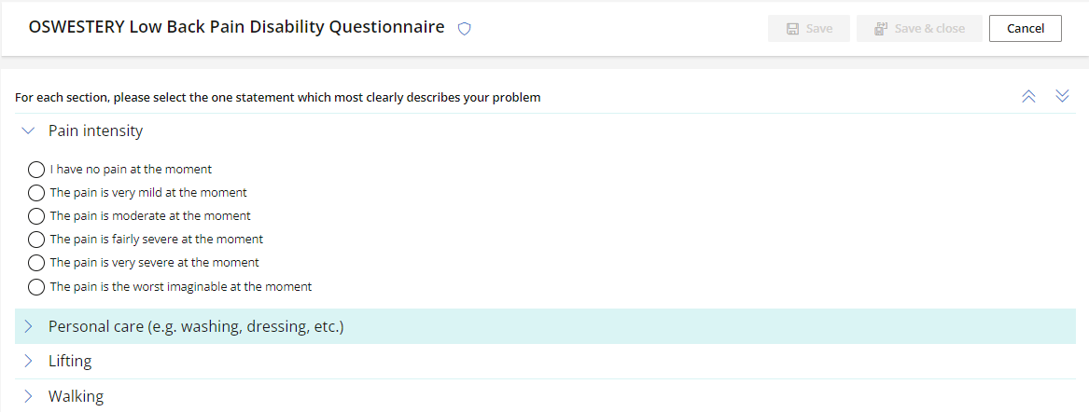Click the Cancel button
Viewport: 1089px width, 412px height.
(x=1026, y=29)
